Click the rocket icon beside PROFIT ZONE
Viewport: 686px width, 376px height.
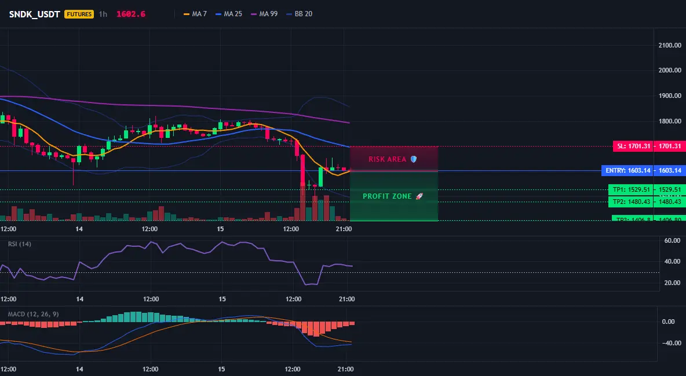coord(419,196)
